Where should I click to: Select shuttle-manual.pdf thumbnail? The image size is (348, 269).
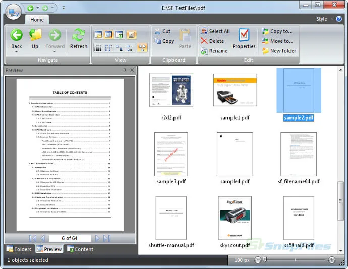point(171,218)
